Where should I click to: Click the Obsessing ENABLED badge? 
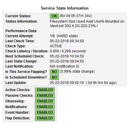tap(45, 101)
